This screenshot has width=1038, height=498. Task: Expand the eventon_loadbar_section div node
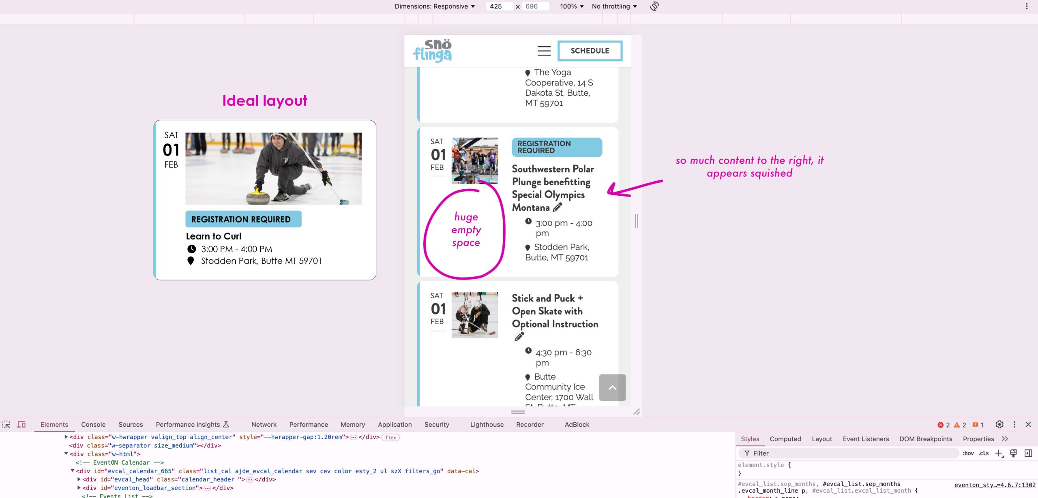point(79,488)
